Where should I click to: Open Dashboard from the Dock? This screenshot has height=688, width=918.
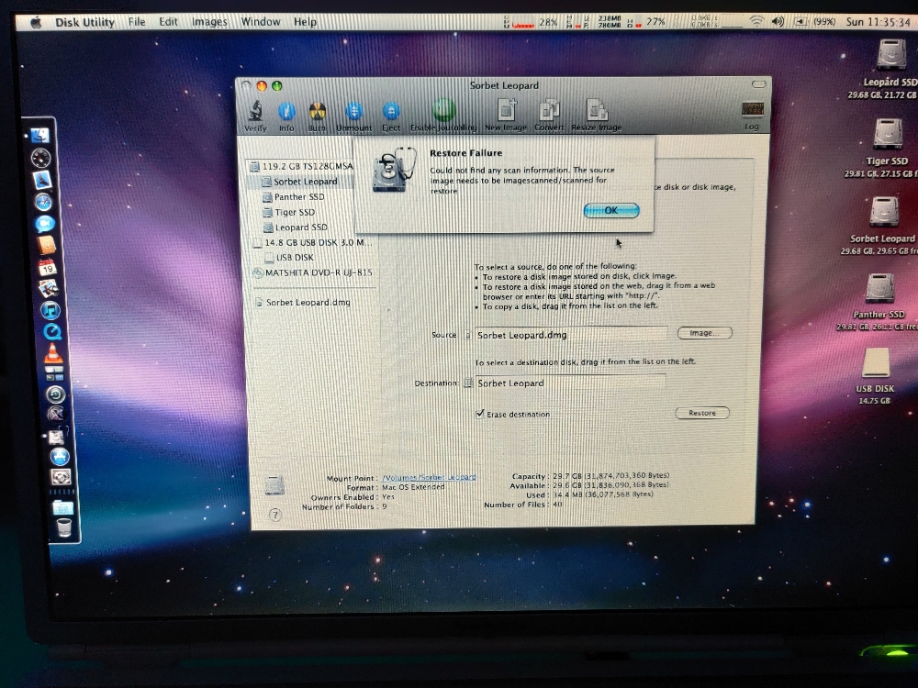pyautogui.click(x=41, y=158)
